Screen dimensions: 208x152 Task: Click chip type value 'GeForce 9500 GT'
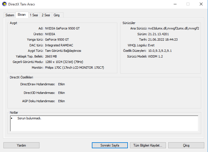57,40
